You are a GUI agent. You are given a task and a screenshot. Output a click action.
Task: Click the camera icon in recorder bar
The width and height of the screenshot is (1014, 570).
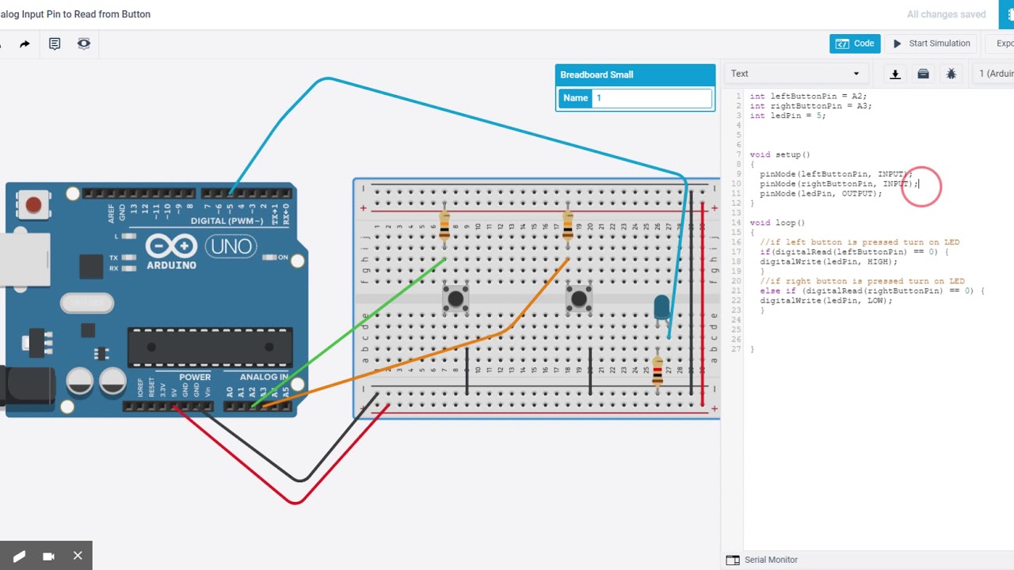tap(48, 556)
